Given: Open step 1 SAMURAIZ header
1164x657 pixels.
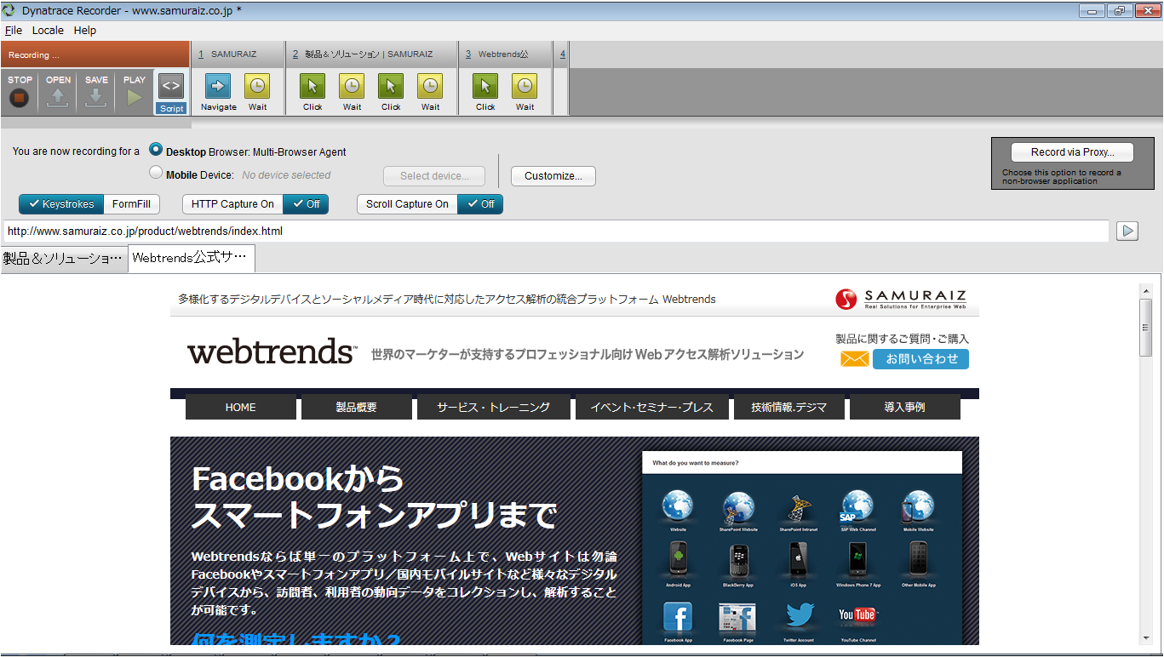Looking at the screenshot, I should tap(238, 54).
